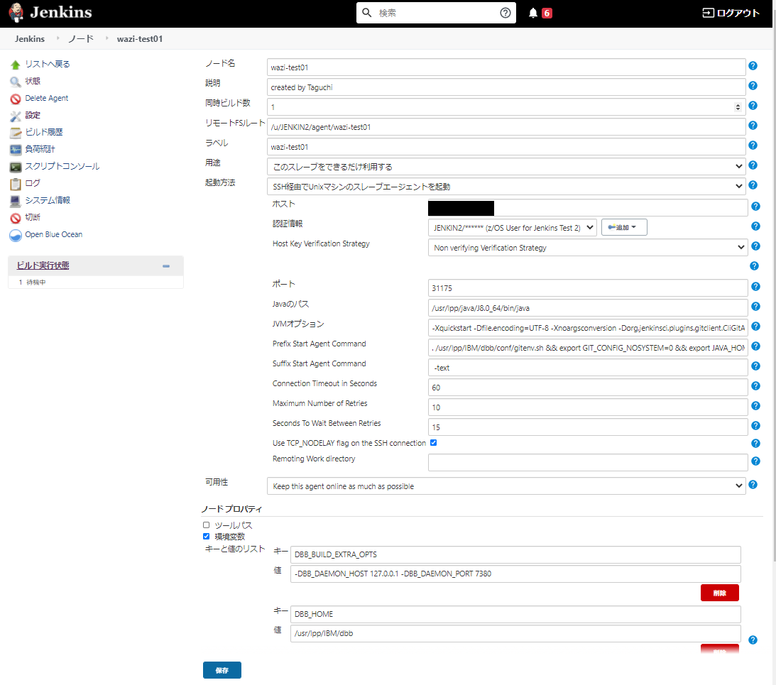Click the search help question icon
The width and height of the screenshot is (776, 685).
(506, 13)
